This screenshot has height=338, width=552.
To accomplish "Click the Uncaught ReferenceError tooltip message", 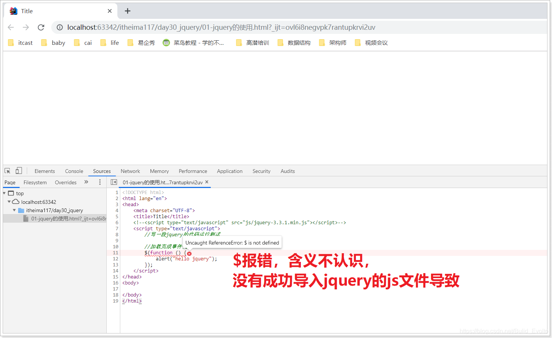I will point(232,243).
